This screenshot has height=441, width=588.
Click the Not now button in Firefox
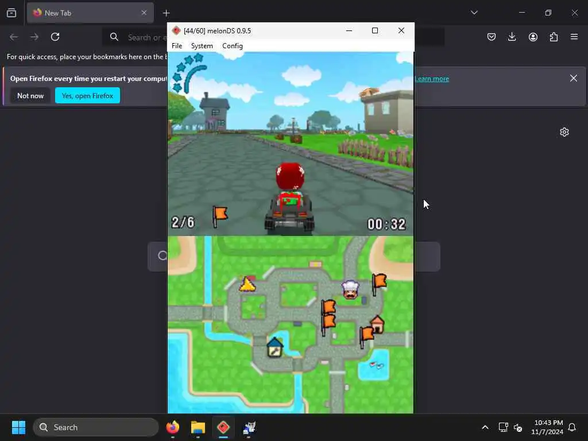[30, 96]
